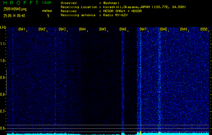Click the 0.7 frequency axis label
This screenshot has height=135, width=212.
pos(3,111)
